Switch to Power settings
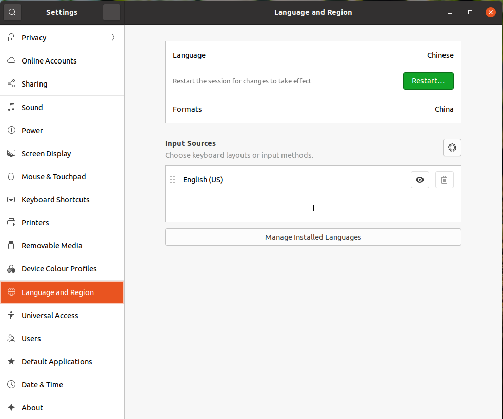The width and height of the screenshot is (503, 419). [x=62, y=130]
